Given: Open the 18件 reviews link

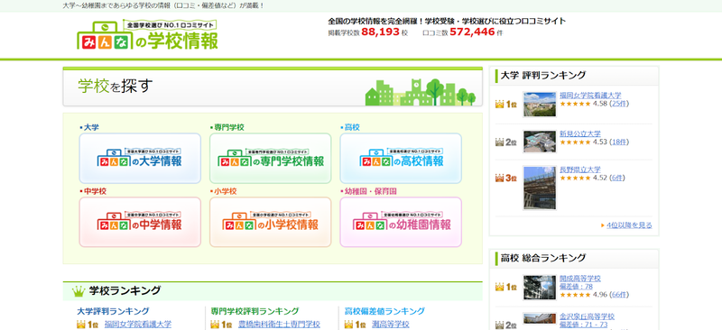Looking at the screenshot, I should [619, 142].
